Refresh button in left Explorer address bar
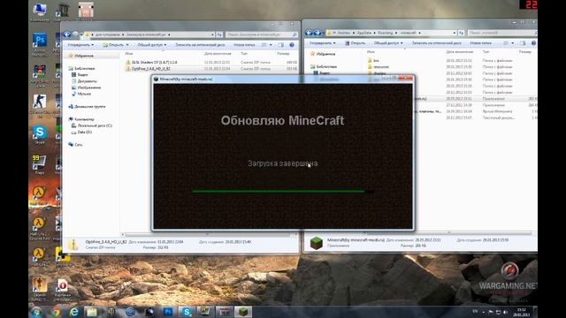 click(219, 34)
